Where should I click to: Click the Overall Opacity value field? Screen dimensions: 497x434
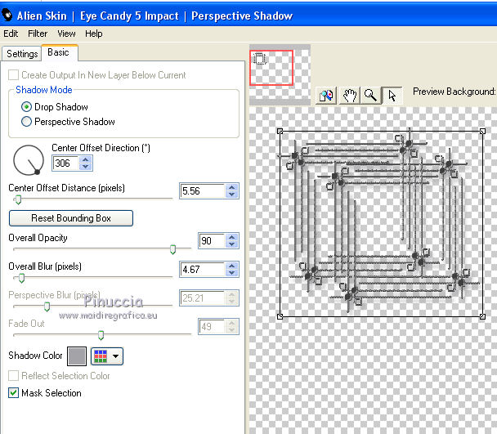tap(212, 241)
